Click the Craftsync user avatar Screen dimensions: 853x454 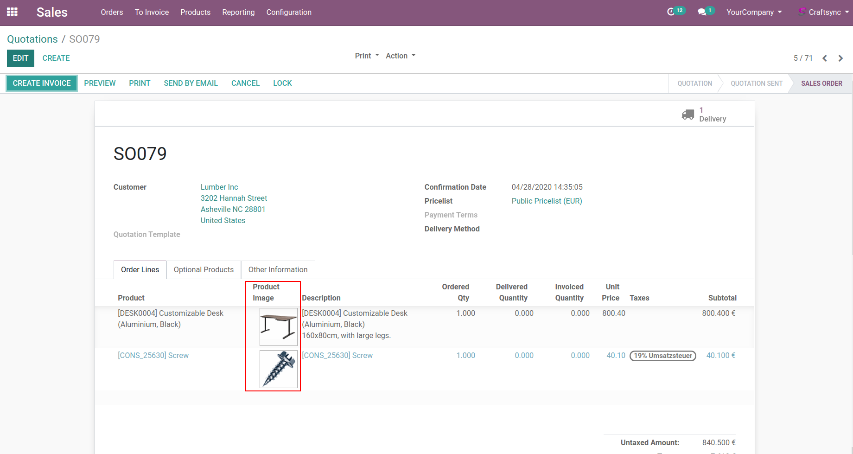tap(802, 12)
